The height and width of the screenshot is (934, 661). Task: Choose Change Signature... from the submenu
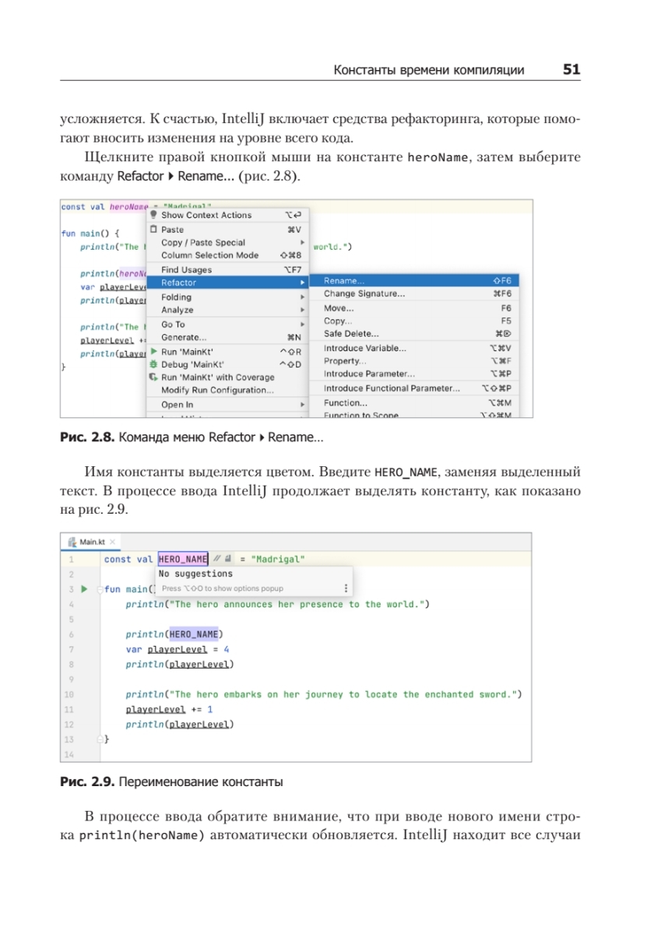point(364,294)
